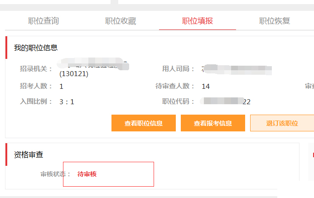
Task: Click the (130121) agency code text
Action: 74,74
